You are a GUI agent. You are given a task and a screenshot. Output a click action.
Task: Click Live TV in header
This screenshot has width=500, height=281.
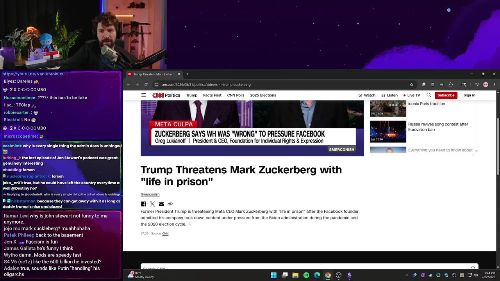coord(412,95)
